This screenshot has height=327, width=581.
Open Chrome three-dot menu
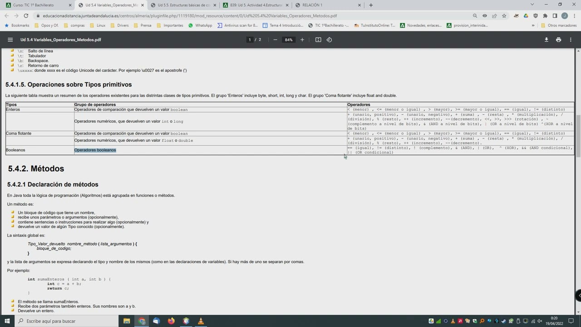pos(574,15)
